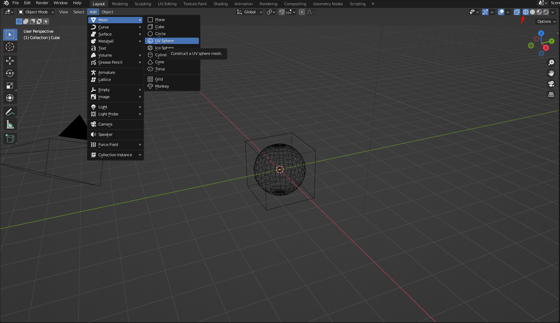Set selection mode to intersect
Viewport: 560px width, 323px height.
click(x=46, y=21)
